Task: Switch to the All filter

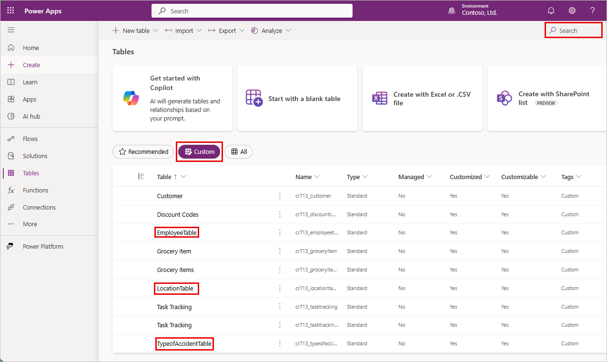Action: [239, 151]
